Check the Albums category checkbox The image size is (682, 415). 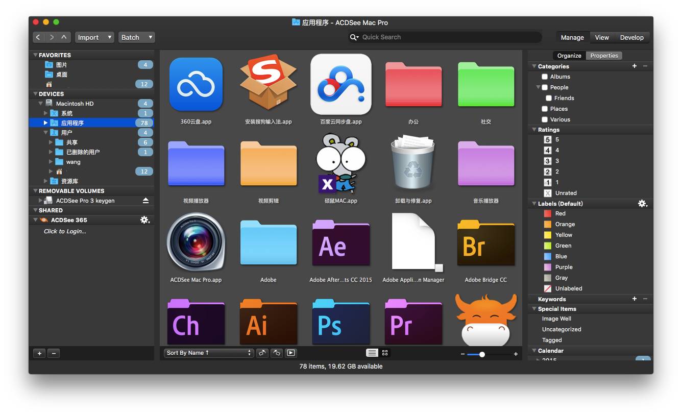[x=545, y=77]
